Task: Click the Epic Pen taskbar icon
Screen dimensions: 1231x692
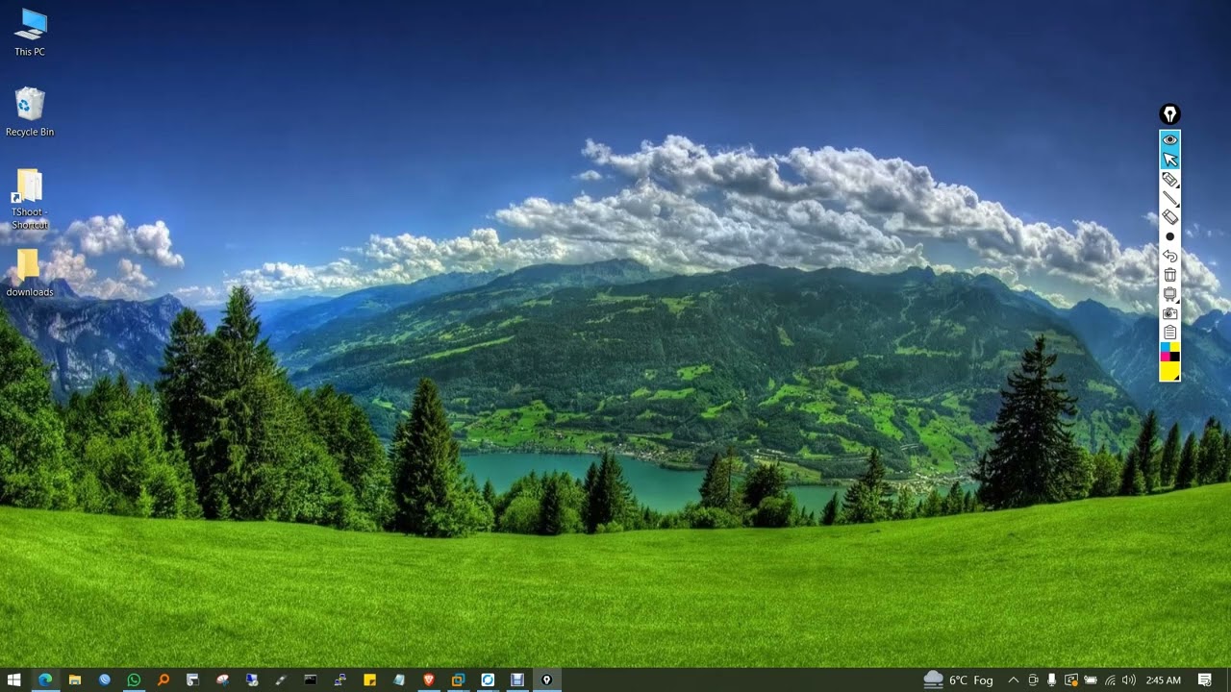Action: click(546, 680)
